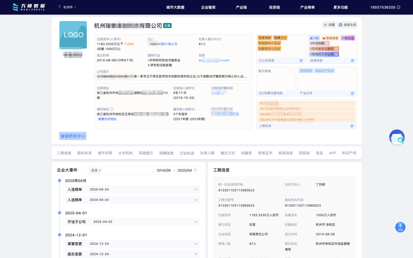
Task: Expand the 已认定资质 panel via its arrow icon
Action: click(x=301, y=60)
